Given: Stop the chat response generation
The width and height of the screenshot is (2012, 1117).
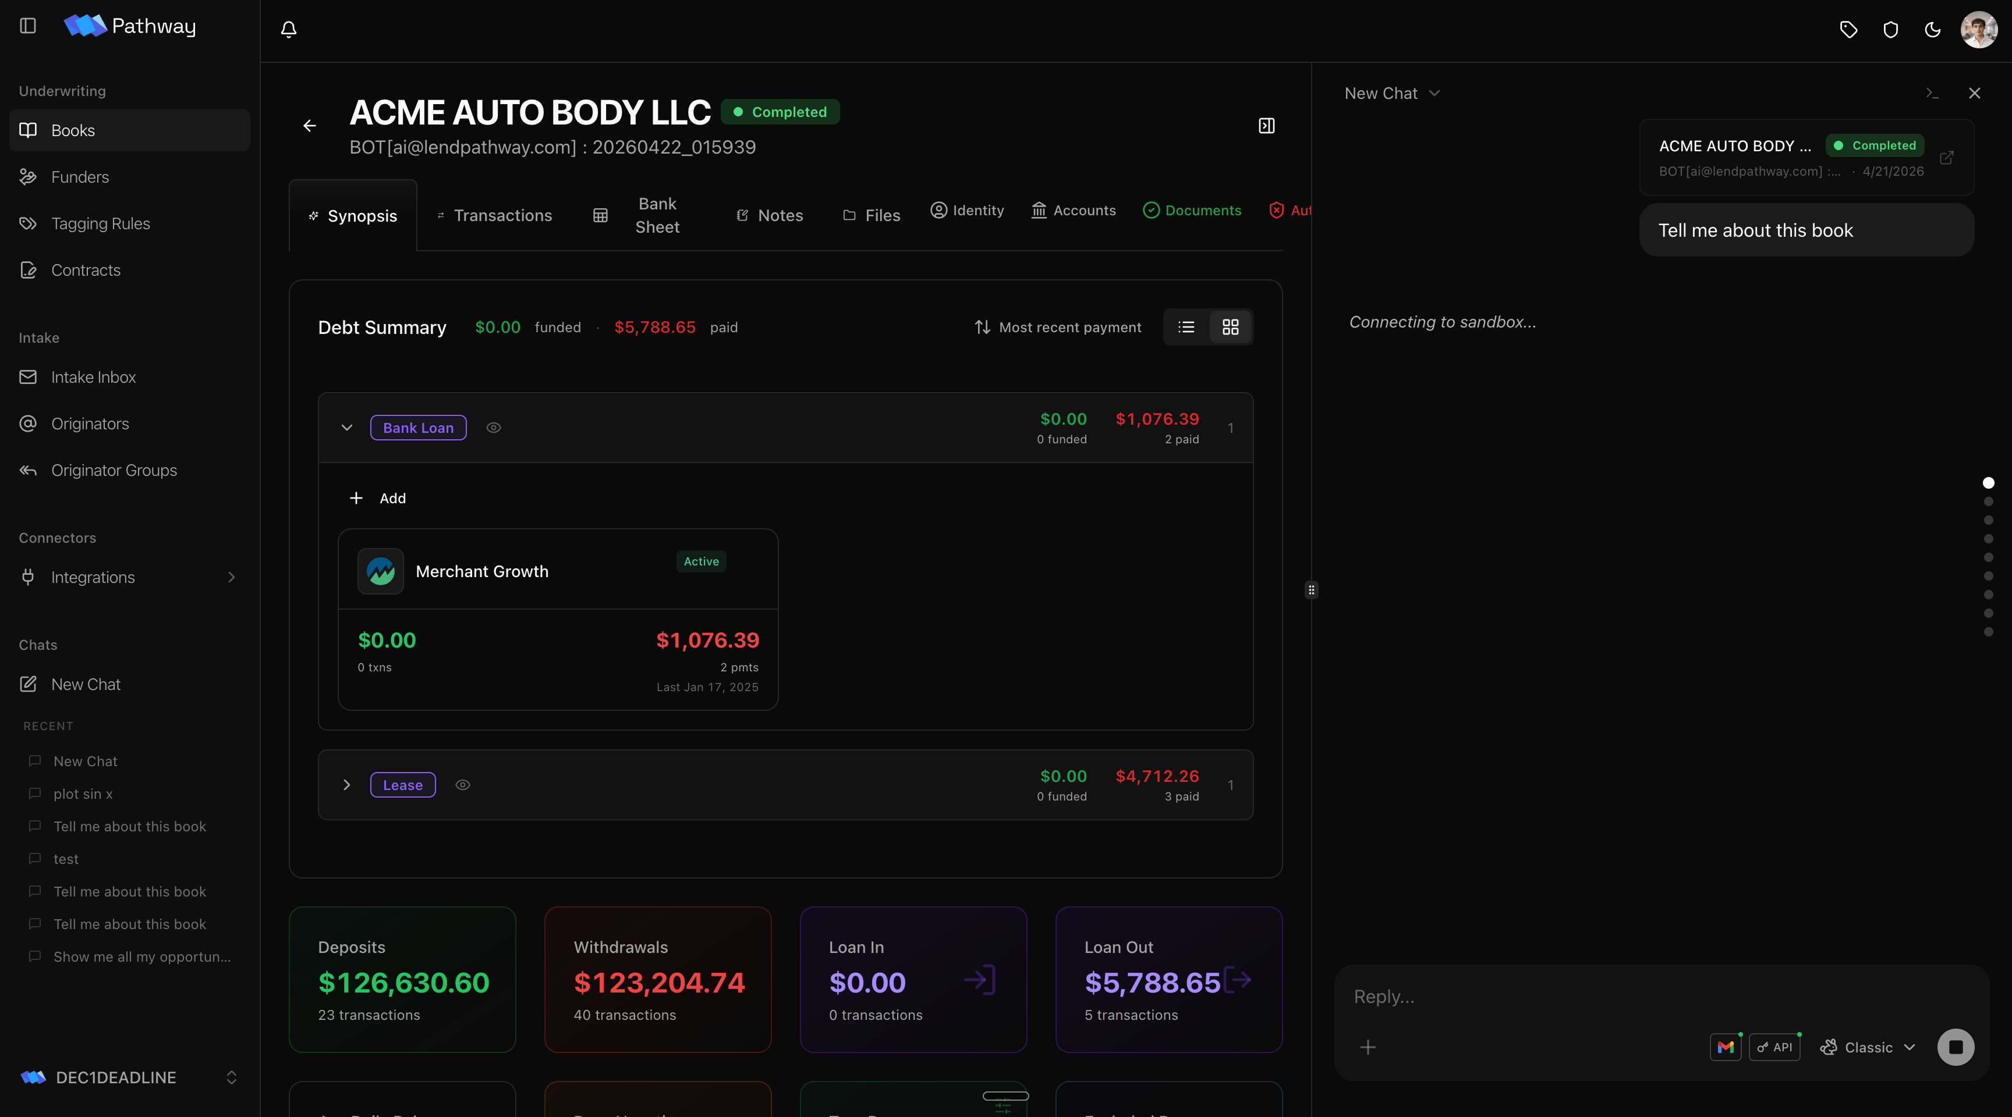Looking at the screenshot, I should [1956, 1047].
